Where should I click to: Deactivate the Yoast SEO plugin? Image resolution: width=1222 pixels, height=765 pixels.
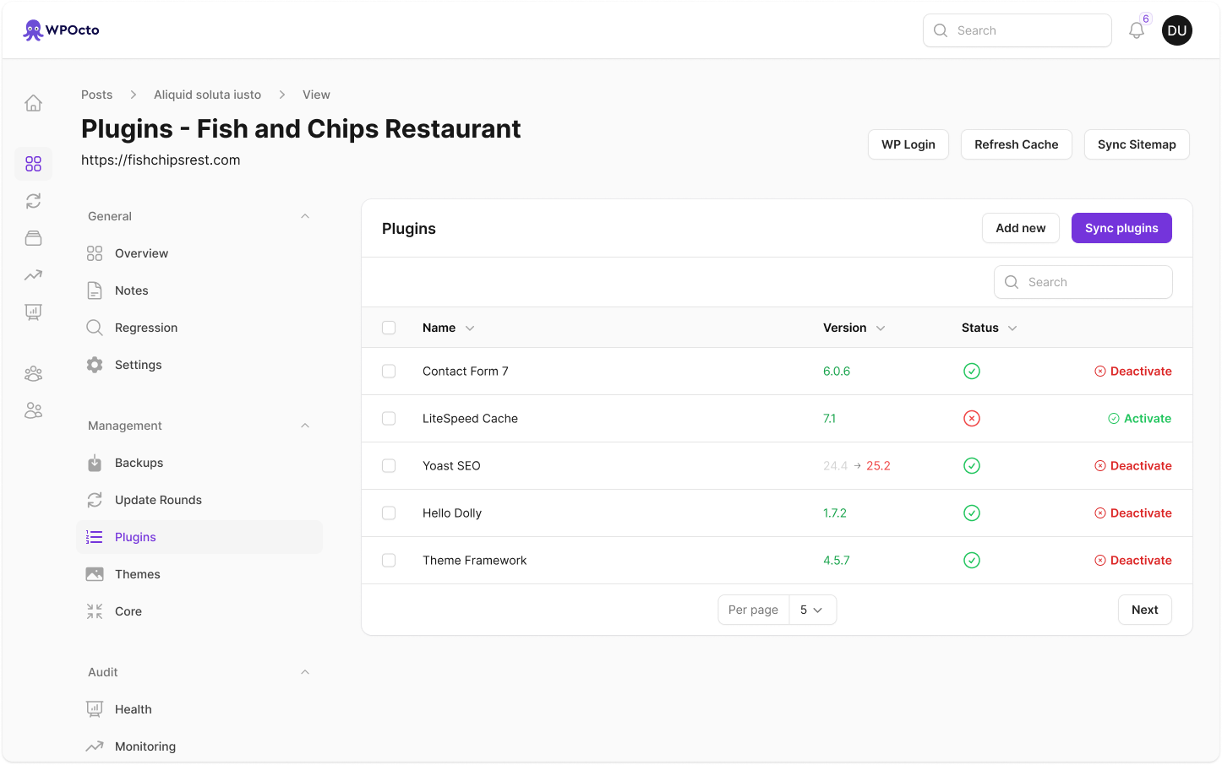pyautogui.click(x=1133, y=466)
